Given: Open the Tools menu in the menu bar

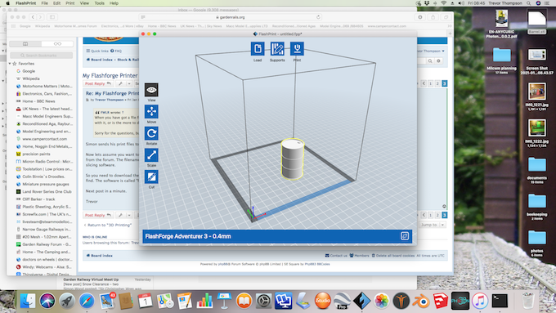Looking at the screenshot, I should (x=99, y=3).
